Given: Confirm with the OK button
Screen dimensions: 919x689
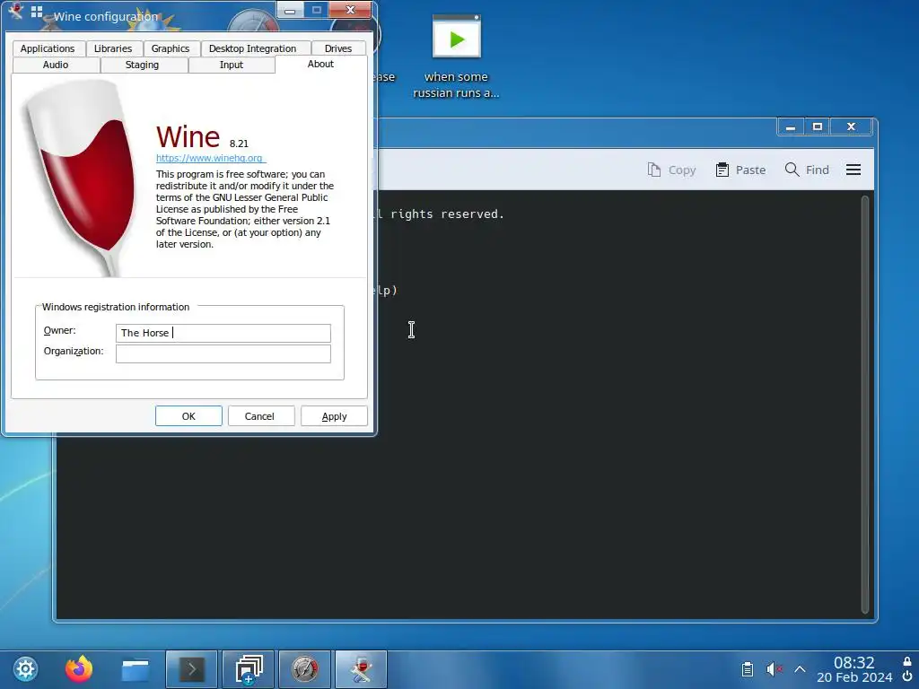Looking at the screenshot, I should [x=188, y=416].
